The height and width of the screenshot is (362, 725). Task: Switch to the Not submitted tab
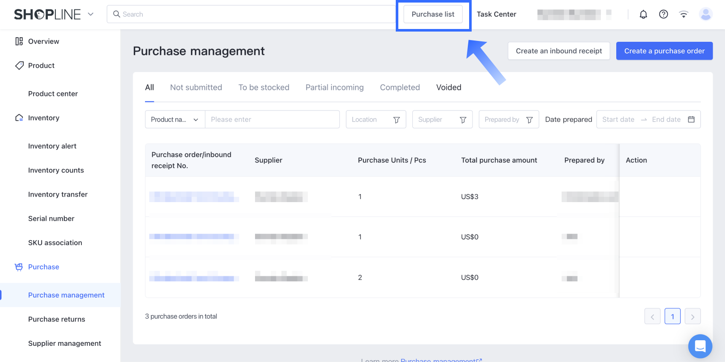pyautogui.click(x=196, y=87)
